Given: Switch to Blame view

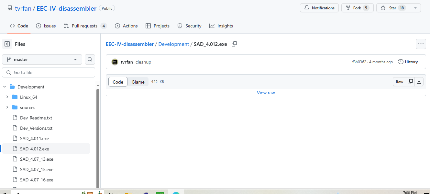Looking at the screenshot, I should (x=138, y=82).
